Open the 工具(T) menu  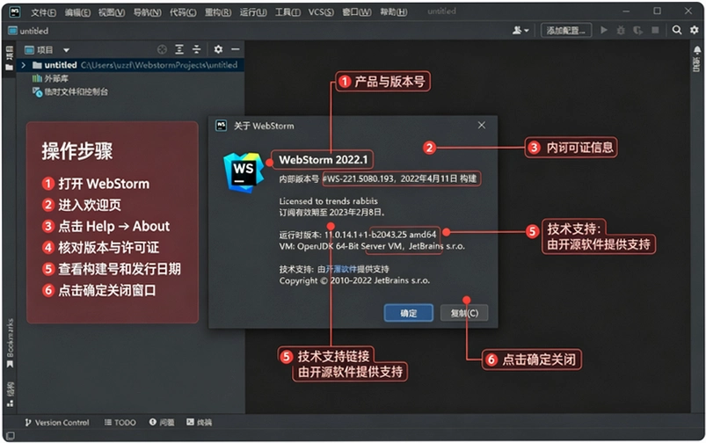287,12
